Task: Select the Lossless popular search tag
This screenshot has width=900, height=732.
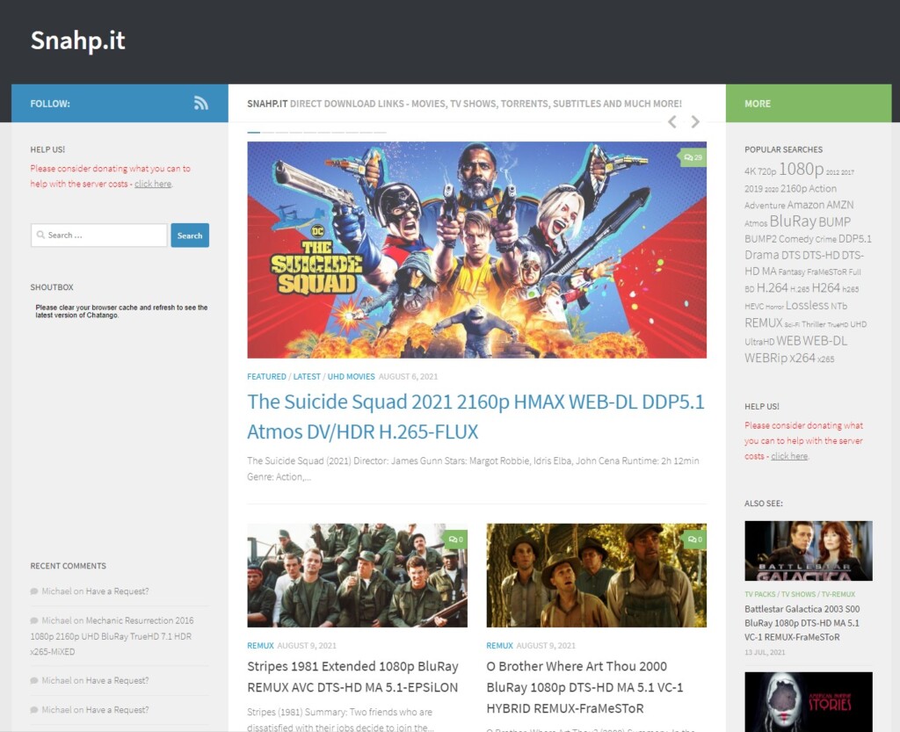Action: point(807,305)
